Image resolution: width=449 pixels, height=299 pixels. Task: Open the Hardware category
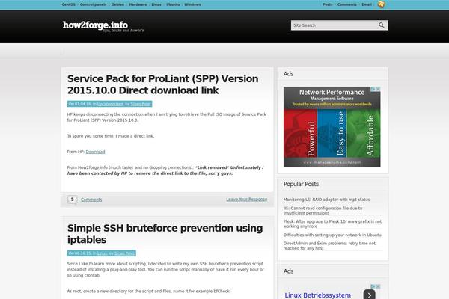point(138,4)
